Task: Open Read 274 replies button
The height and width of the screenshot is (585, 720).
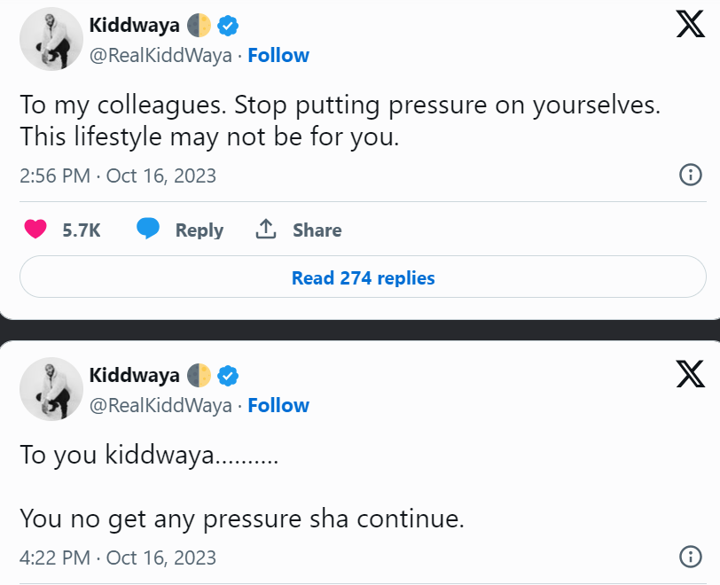Action: point(363,278)
